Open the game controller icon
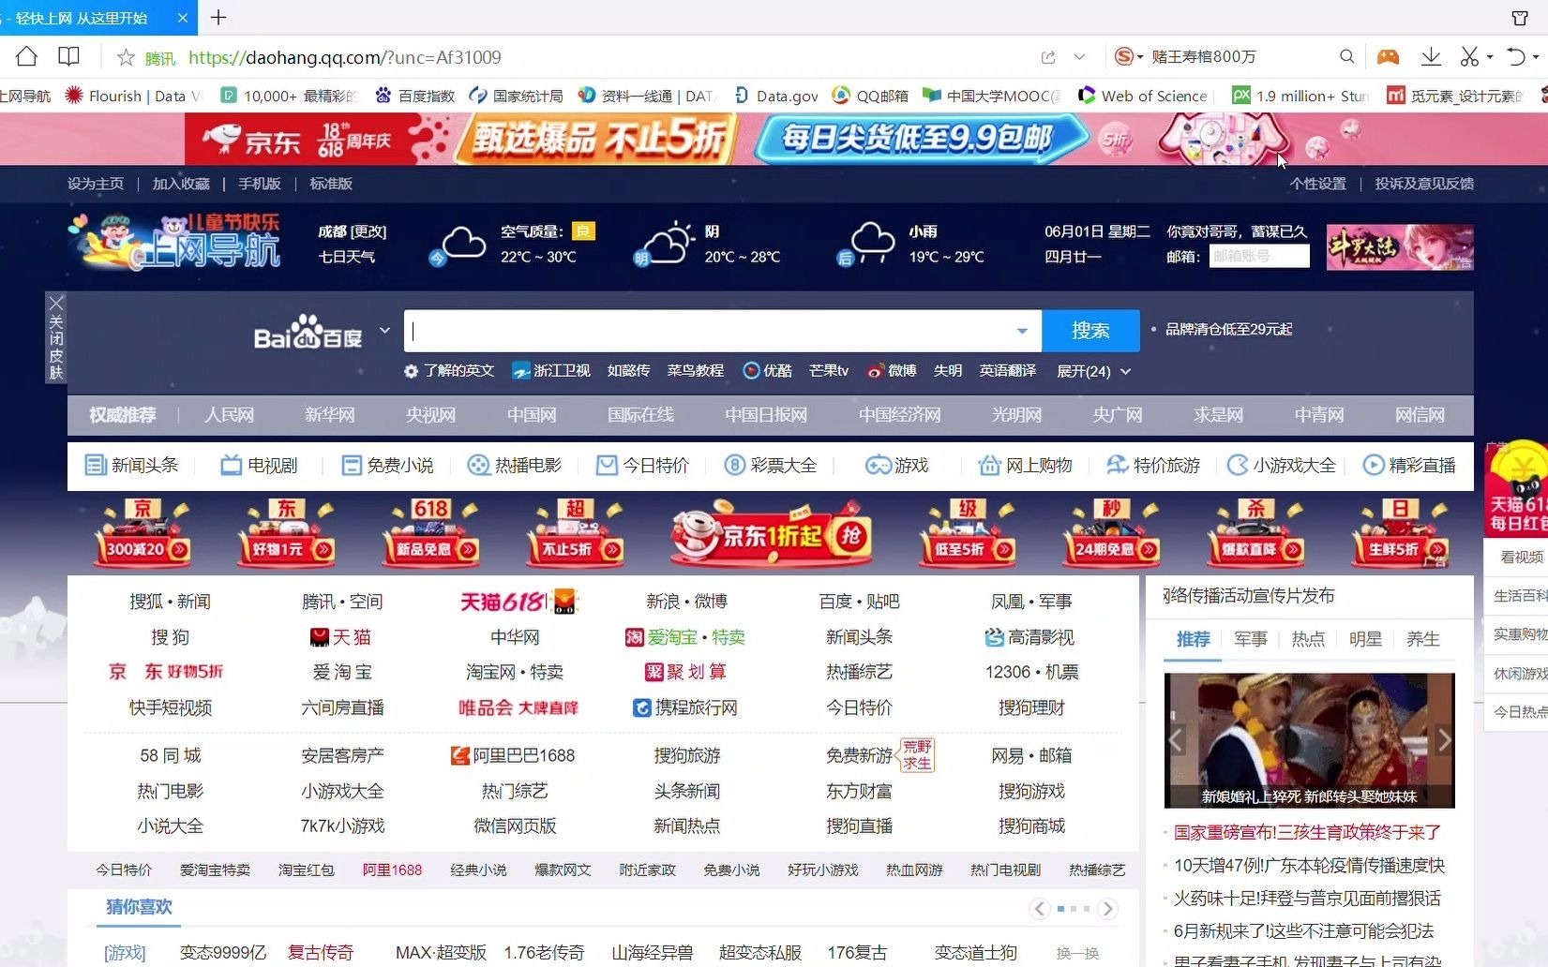 coord(1389,57)
